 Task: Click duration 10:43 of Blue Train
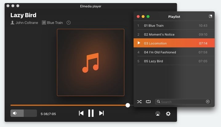203,25
